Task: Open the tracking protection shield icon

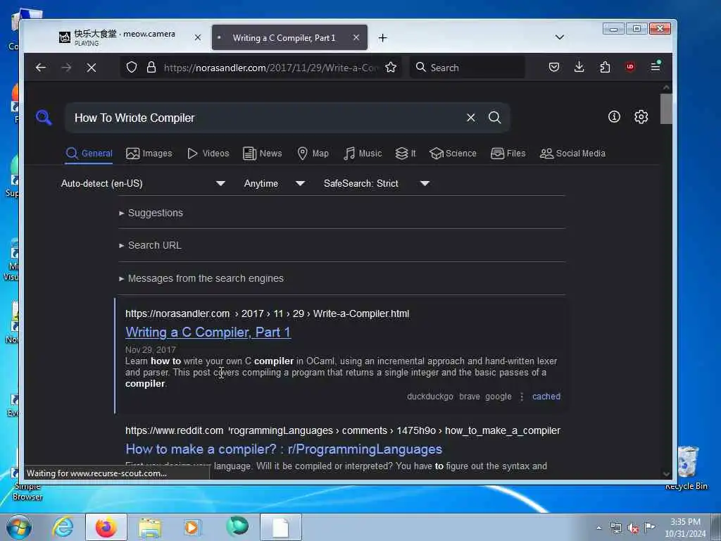Action: pyautogui.click(x=132, y=67)
